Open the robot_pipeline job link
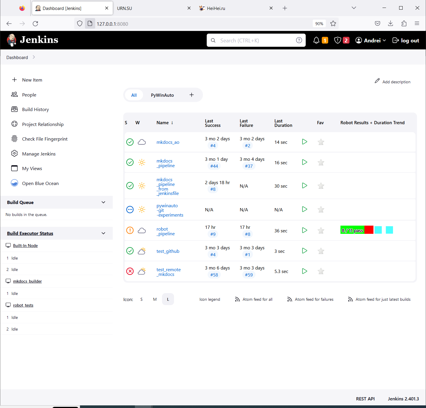Screen dimensions: 426x408 [166, 231]
